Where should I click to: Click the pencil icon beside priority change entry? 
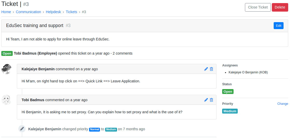pyautogui.click(x=22, y=129)
